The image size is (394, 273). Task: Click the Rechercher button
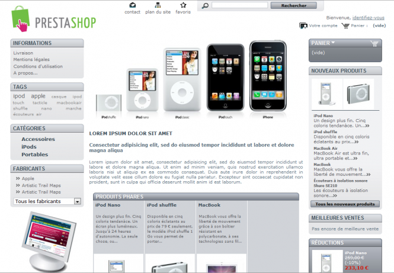[293, 5]
